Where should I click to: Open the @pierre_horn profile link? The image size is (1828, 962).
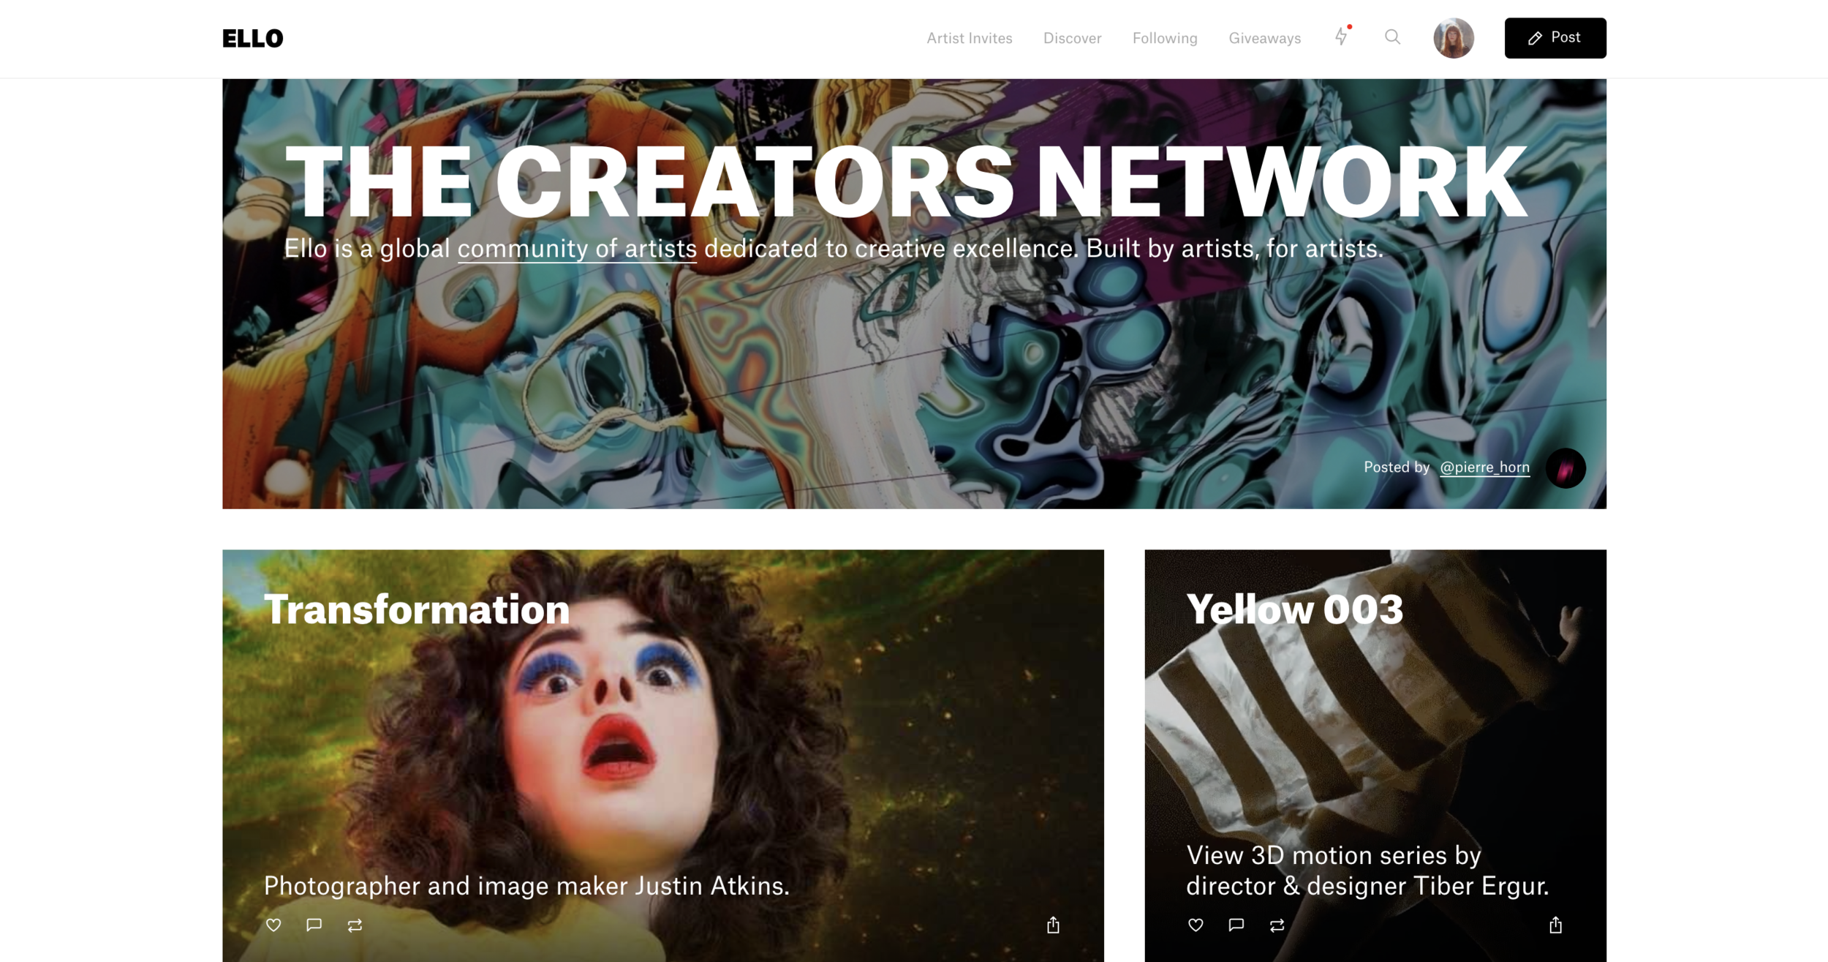coord(1484,467)
